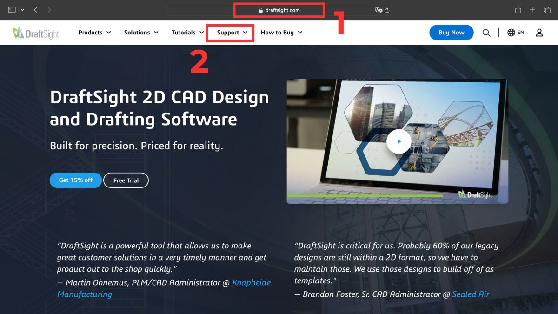Click the Safari sidebar toggle icon
The height and width of the screenshot is (314, 558).
(x=12, y=10)
